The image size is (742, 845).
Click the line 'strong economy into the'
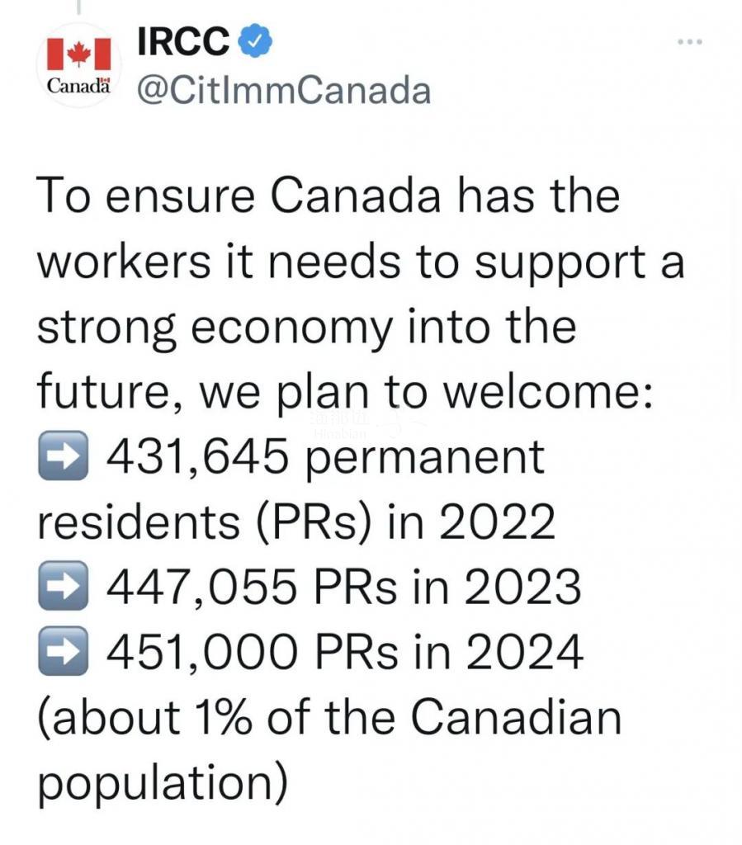pos(306,328)
